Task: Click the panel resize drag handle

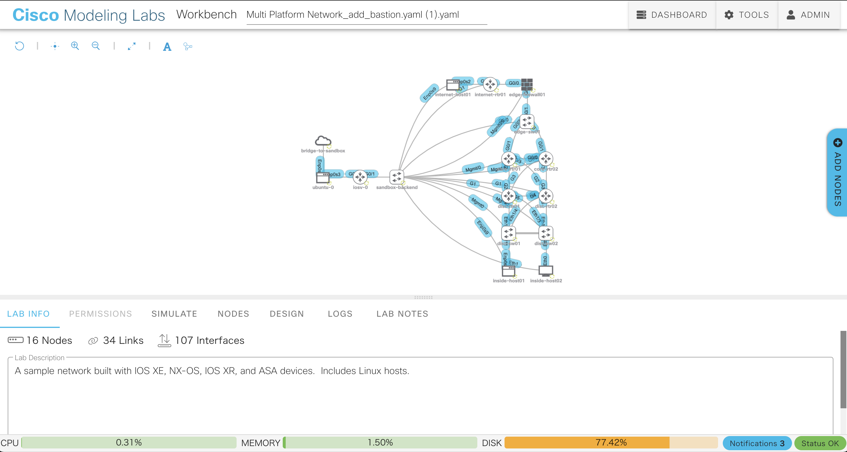Action: 423,297
